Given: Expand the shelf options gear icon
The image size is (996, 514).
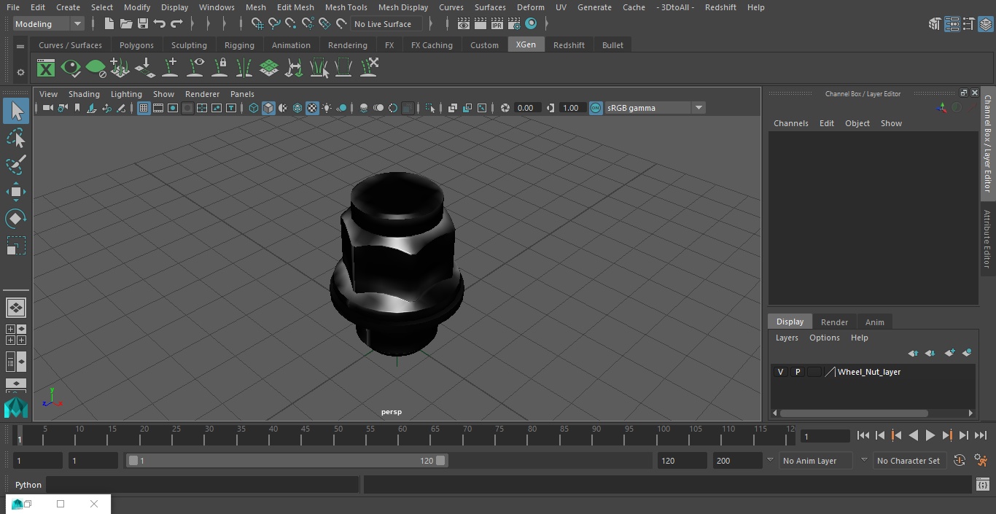Looking at the screenshot, I should 20,72.
